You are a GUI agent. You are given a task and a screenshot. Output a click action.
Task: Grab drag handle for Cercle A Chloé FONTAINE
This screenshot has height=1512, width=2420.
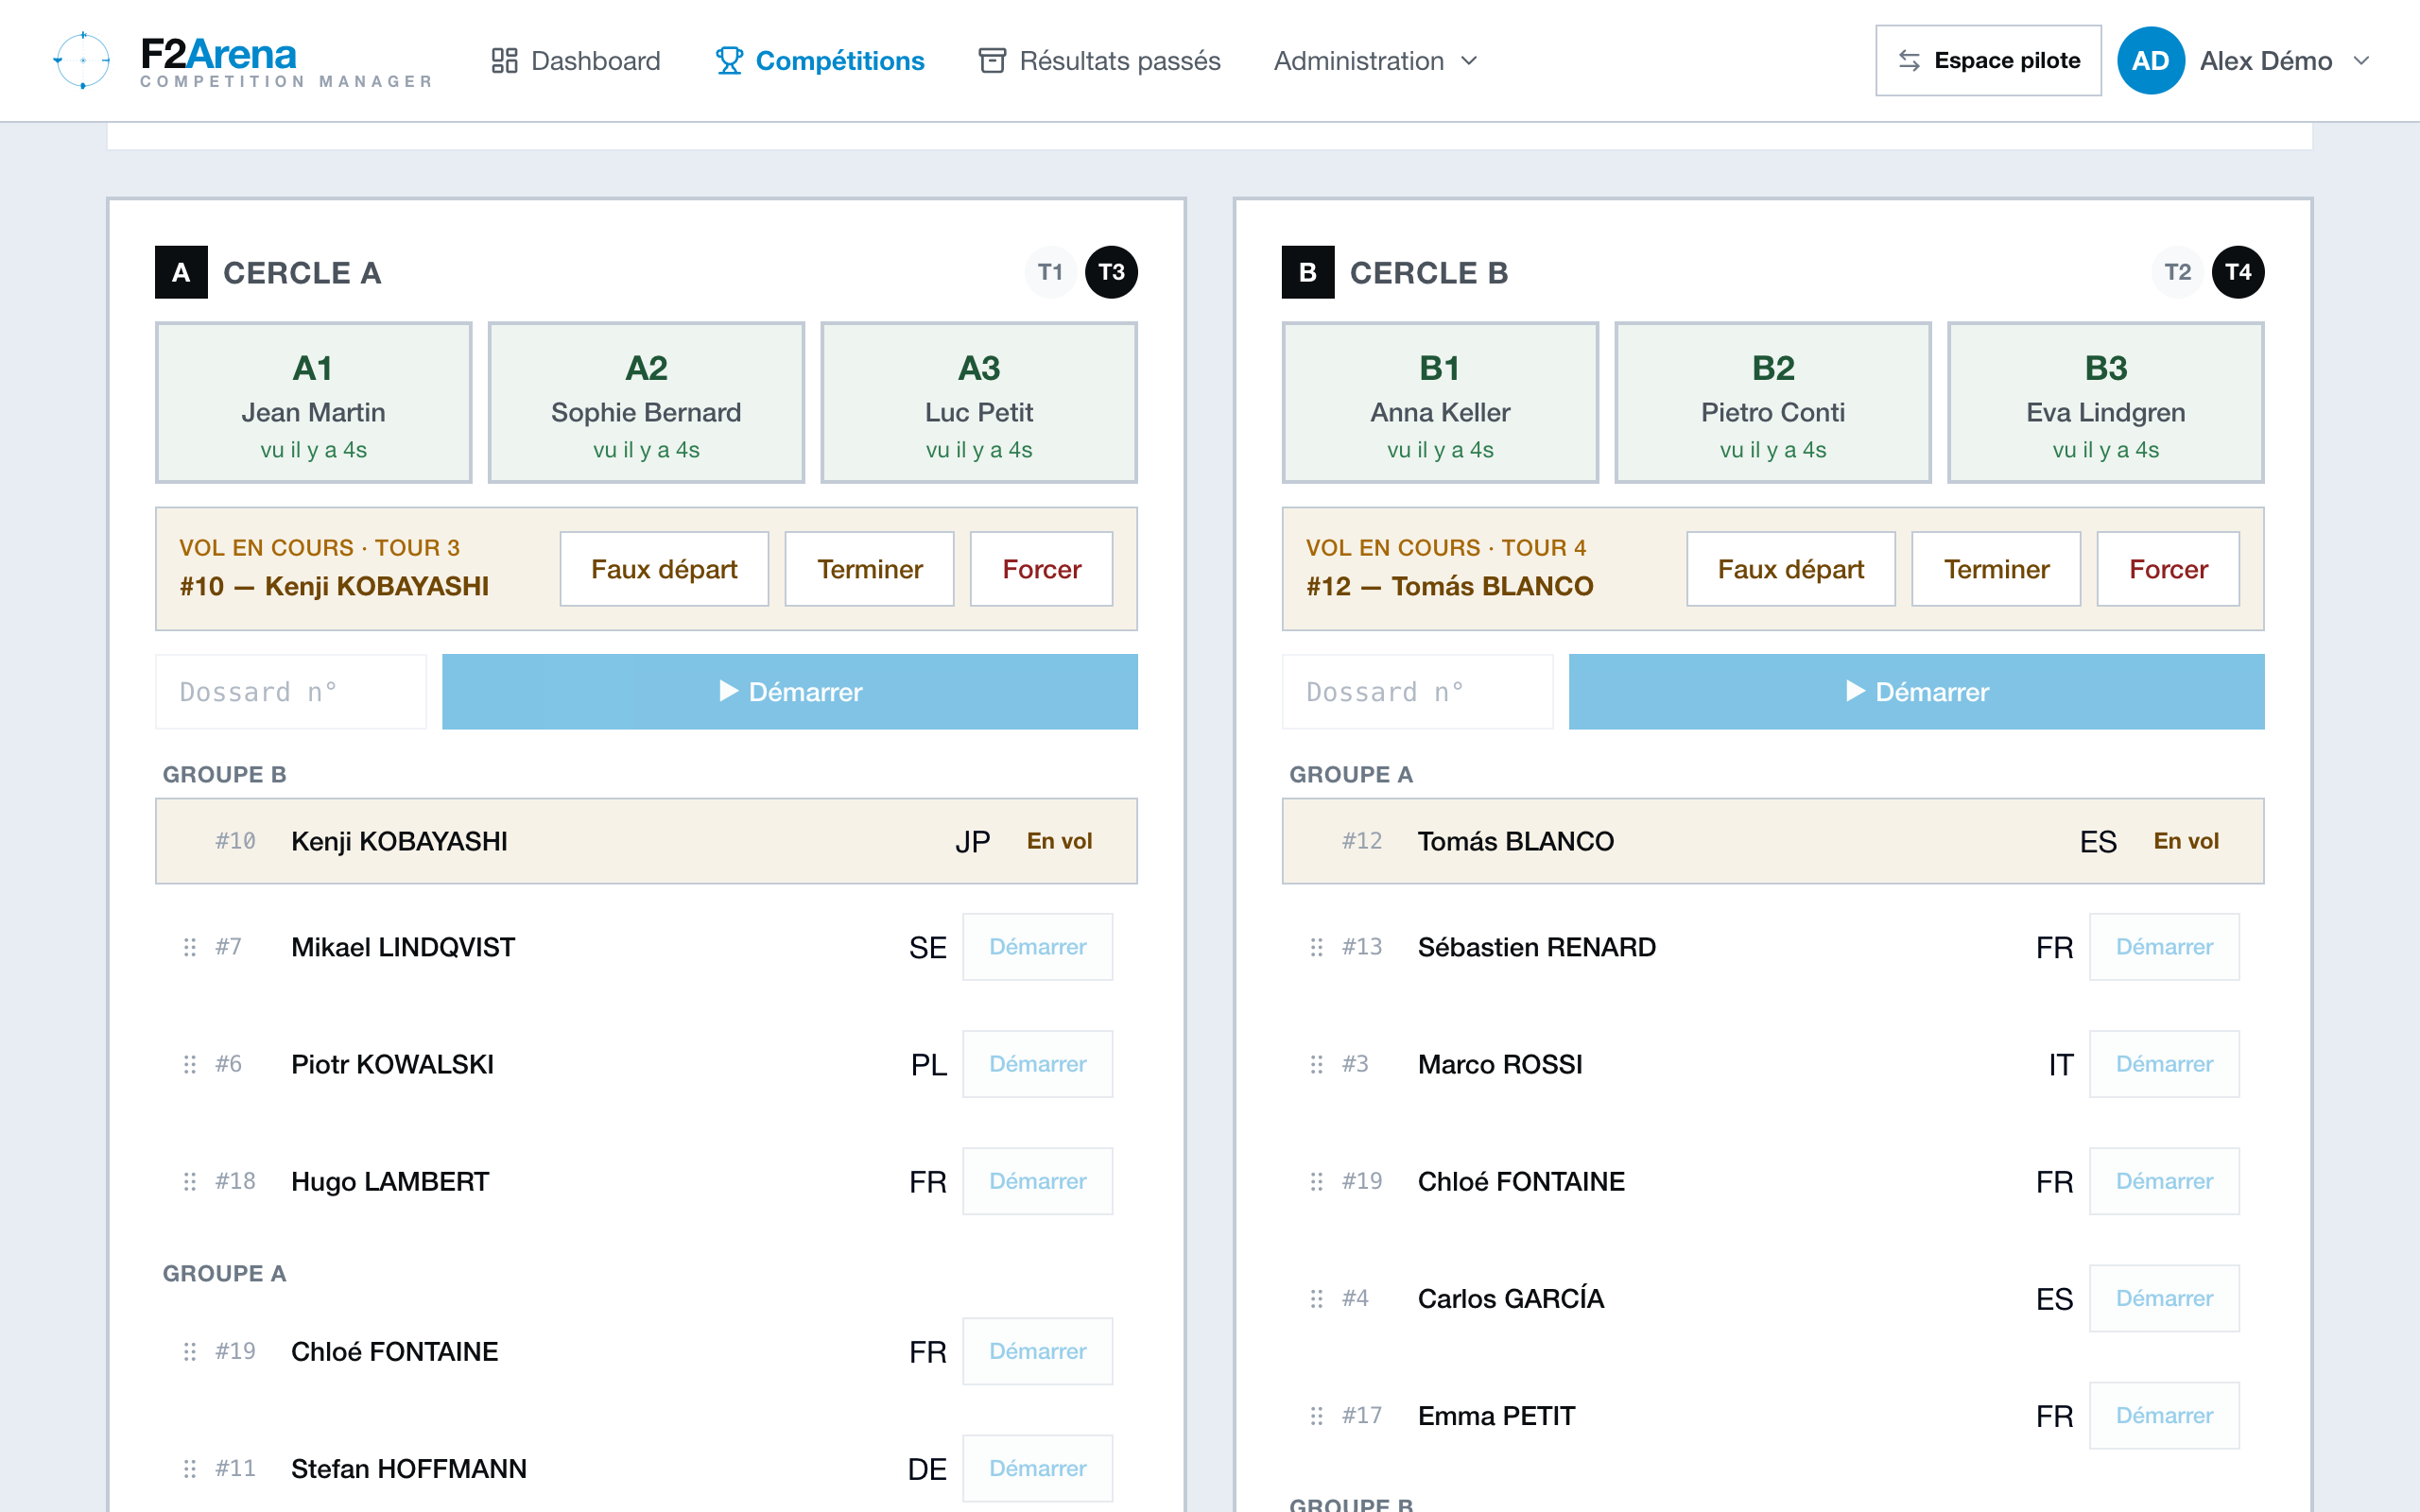190,1351
